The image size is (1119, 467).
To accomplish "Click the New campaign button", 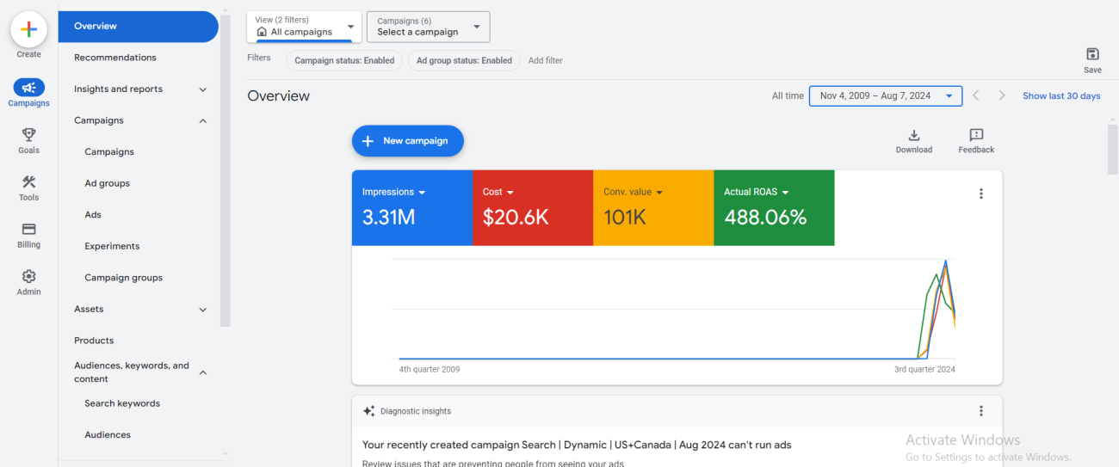I will (x=407, y=141).
